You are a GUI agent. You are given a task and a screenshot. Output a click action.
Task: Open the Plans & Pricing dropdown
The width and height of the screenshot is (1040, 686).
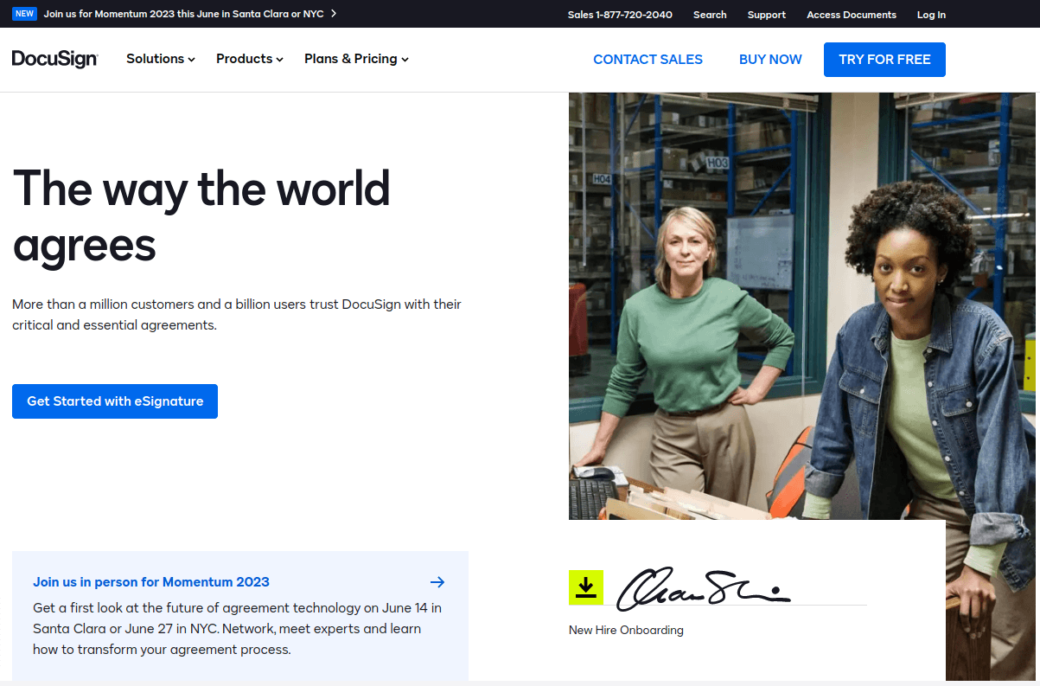pyautogui.click(x=356, y=59)
